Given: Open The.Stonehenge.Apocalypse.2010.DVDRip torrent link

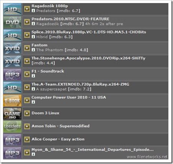Looking at the screenshot, I should pyautogui.click(x=88, y=58).
